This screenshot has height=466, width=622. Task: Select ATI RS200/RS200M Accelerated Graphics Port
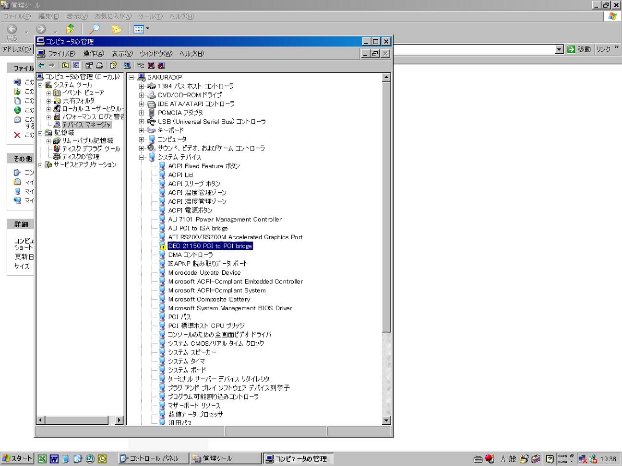pyautogui.click(x=235, y=237)
